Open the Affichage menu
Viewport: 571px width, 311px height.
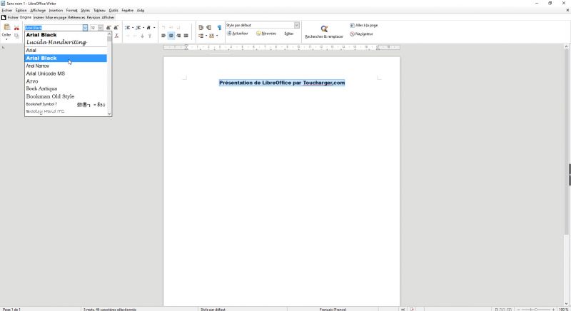38,11
